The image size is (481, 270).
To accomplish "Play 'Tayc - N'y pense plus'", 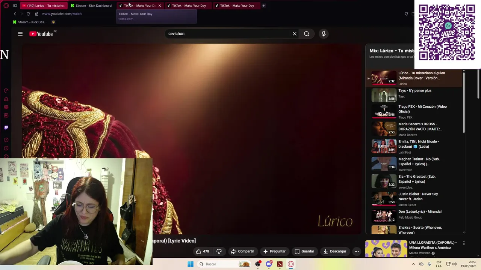I will coord(414,96).
